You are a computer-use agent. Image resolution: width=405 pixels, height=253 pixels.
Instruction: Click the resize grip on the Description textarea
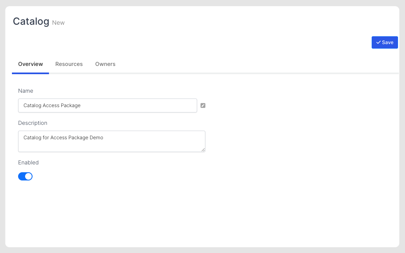click(203, 150)
